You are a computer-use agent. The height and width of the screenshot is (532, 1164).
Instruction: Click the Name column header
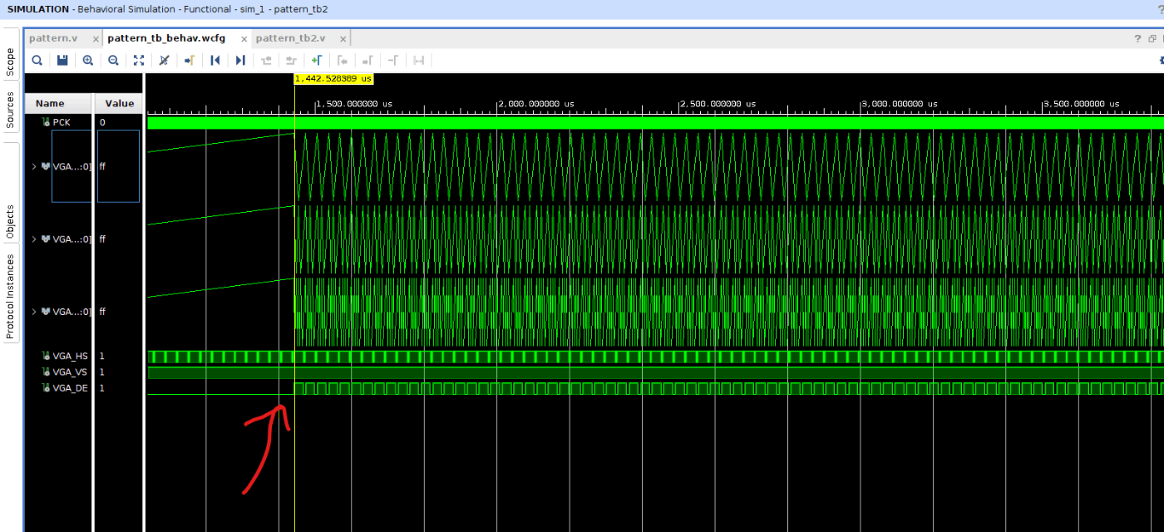50,104
